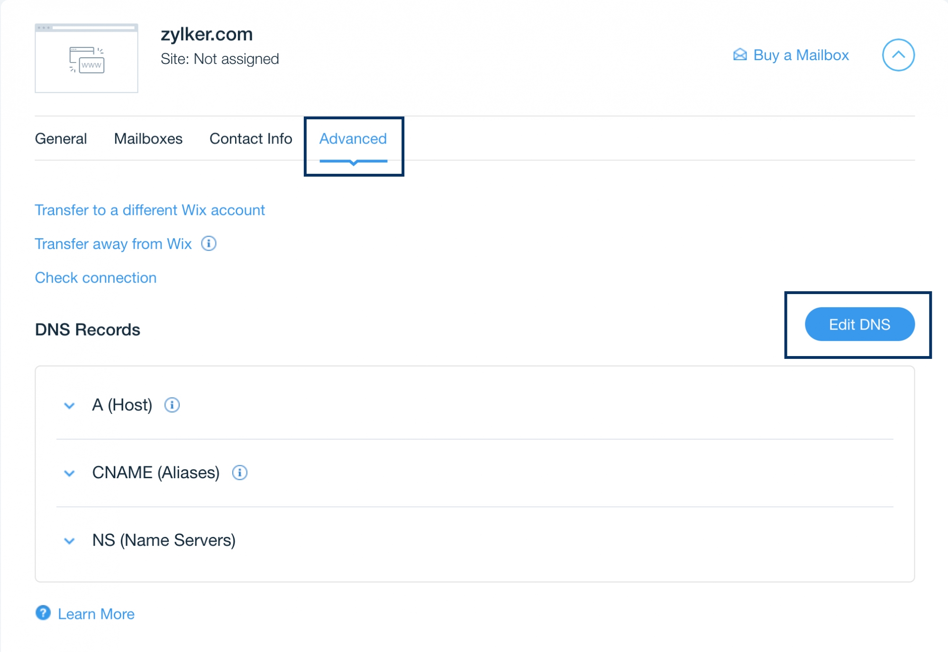The height and width of the screenshot is (652, 948).
Task: Select the Mailboxes tab
Action: 147,138
